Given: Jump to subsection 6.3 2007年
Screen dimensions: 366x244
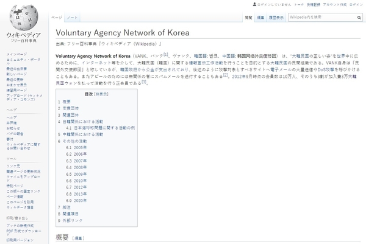Looking at the screenshot, I should click(76, 161).
